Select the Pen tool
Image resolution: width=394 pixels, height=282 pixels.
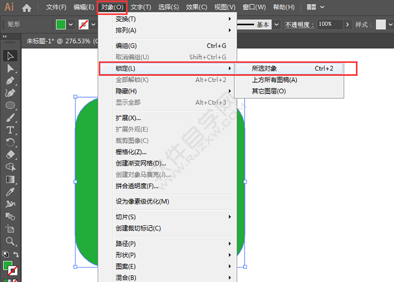(10, 81)
